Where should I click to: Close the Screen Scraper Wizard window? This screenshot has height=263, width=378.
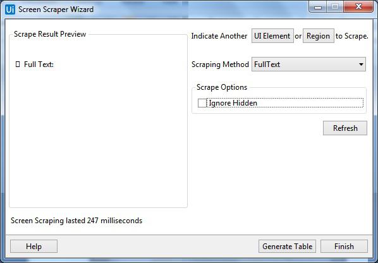click(358, 7)
